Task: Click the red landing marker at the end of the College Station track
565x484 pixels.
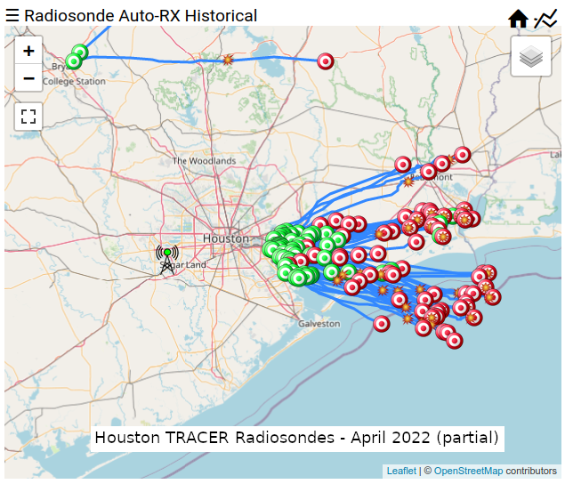Action: [326, 61]
